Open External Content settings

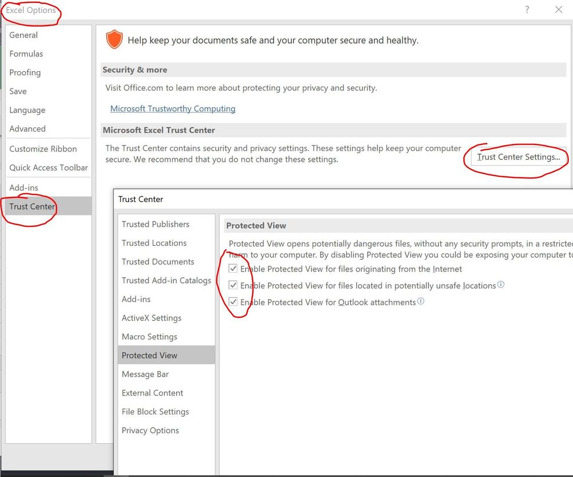coord(166,393)
